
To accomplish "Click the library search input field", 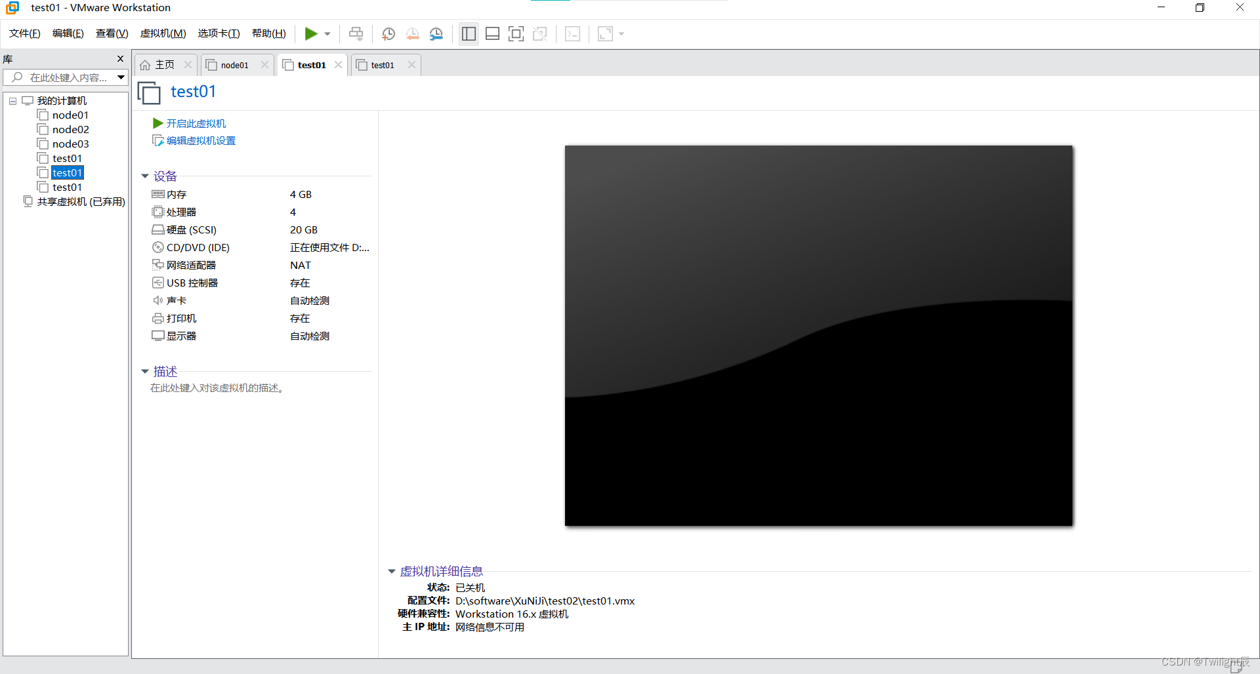I will [x=66, y=77].
